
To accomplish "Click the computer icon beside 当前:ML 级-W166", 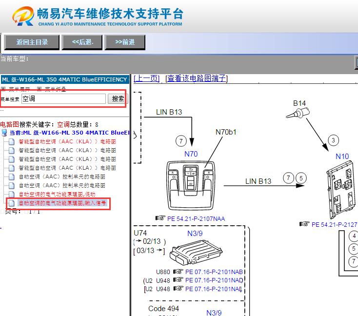I will point(4,133).
